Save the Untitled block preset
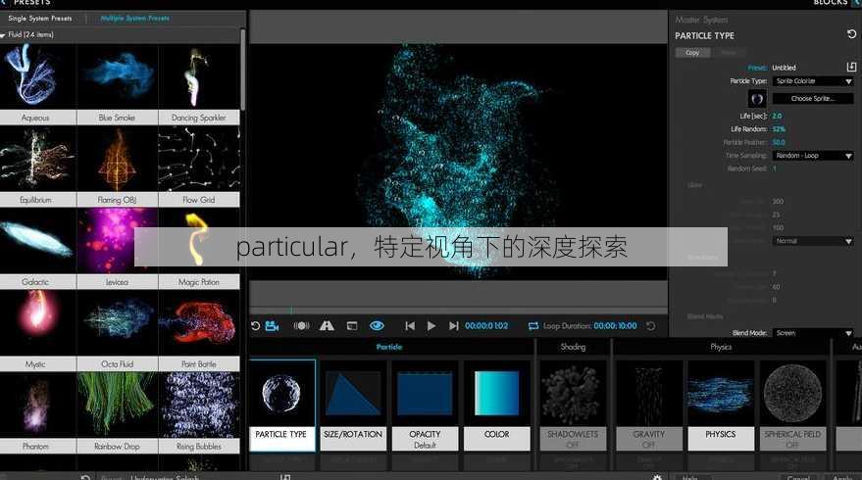The height and width of the screenshot is (480, 862). [851, 67]
